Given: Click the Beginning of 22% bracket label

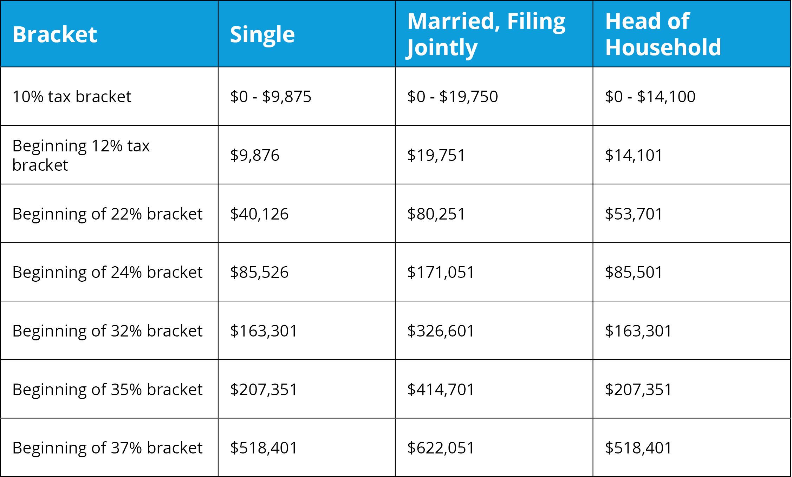Looking at the screenshot, I should [x=108, y=214].
